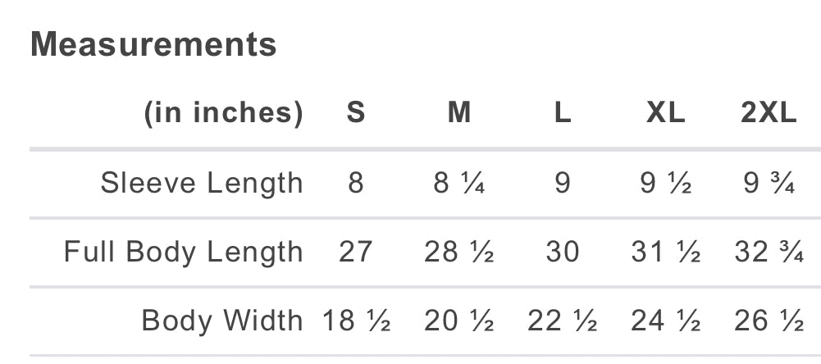The height and width of the screenshot is (364, 821).
Task: Click Full Body Length value 31 ½
Action: click(x=665, y=252)
